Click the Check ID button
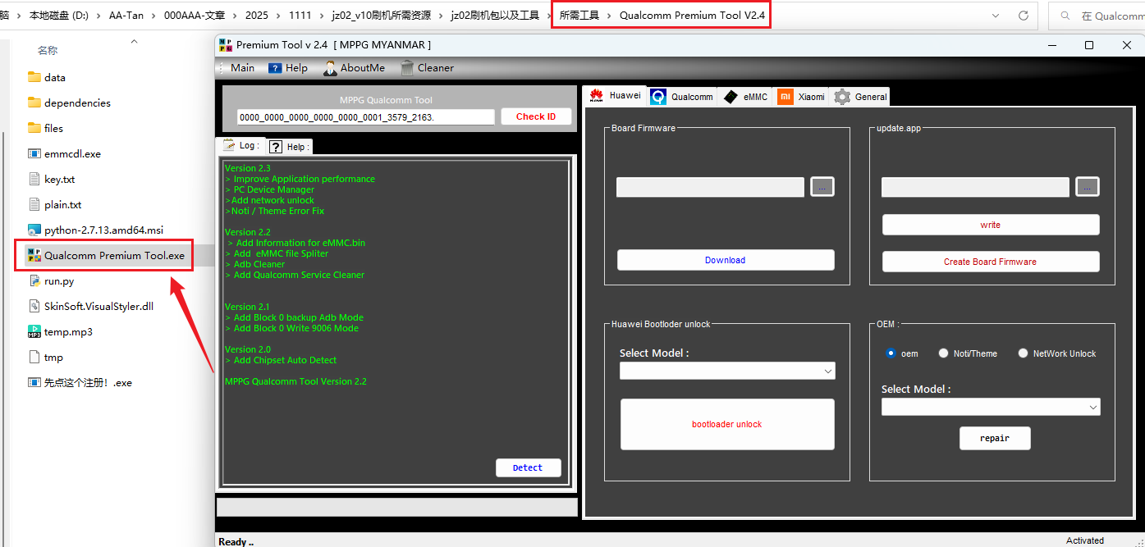Image resolution: width=1145 pixels, height=547 pixels. (x=536, y=116)
